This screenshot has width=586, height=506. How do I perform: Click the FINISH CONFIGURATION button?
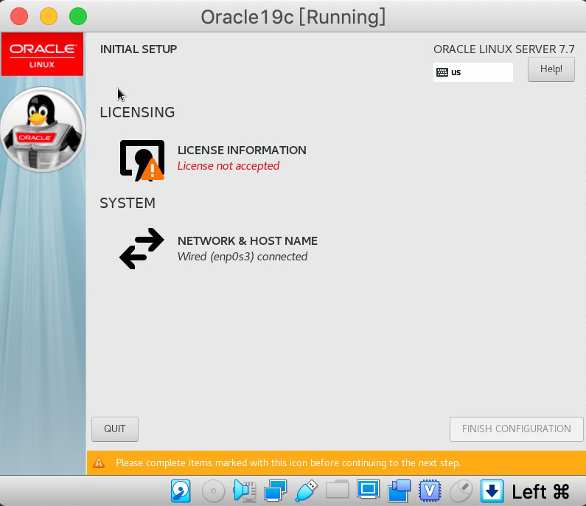point(516,429)
